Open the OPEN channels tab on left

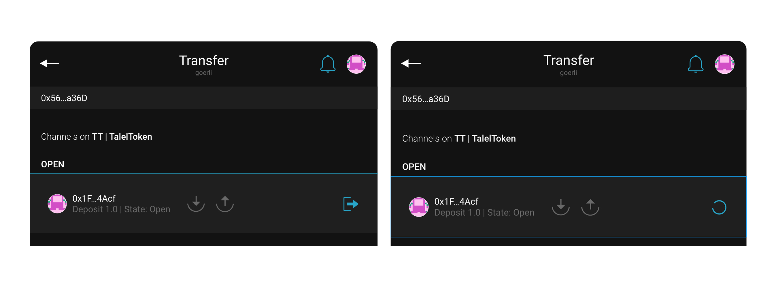pyautogui.click(x=52, y=164)
